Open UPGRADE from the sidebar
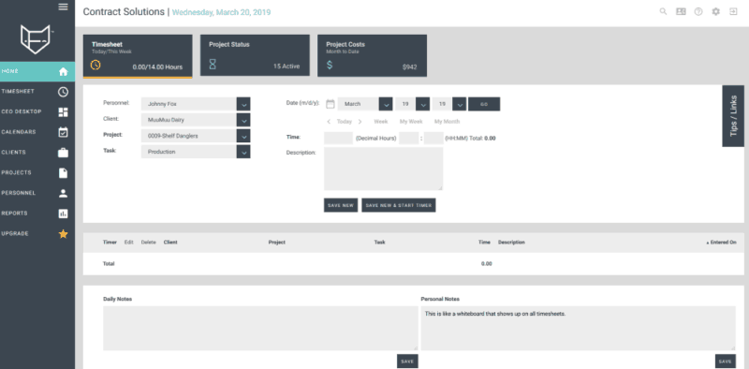The height and width of the screenshot is (369, 749). click(37, 234)
